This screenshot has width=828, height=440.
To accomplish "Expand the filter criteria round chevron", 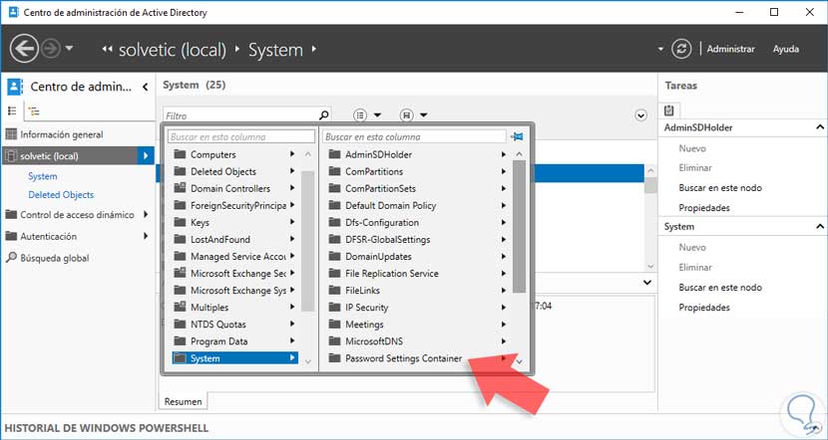I will (641, 115).
